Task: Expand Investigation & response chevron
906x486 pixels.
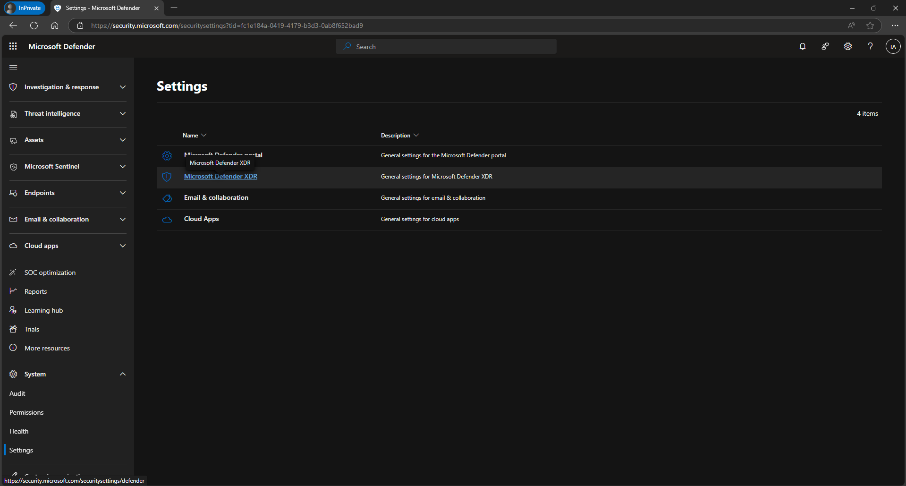Action: point(123,87)
